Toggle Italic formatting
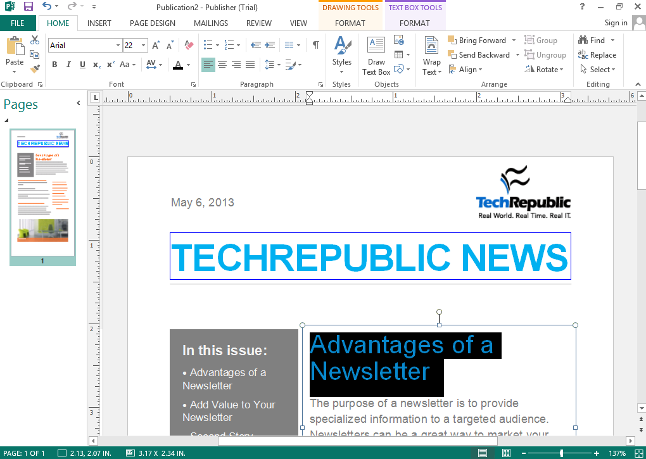Image resolution: width=646 pixels, height=459 pixels. (x=68, y=65)
